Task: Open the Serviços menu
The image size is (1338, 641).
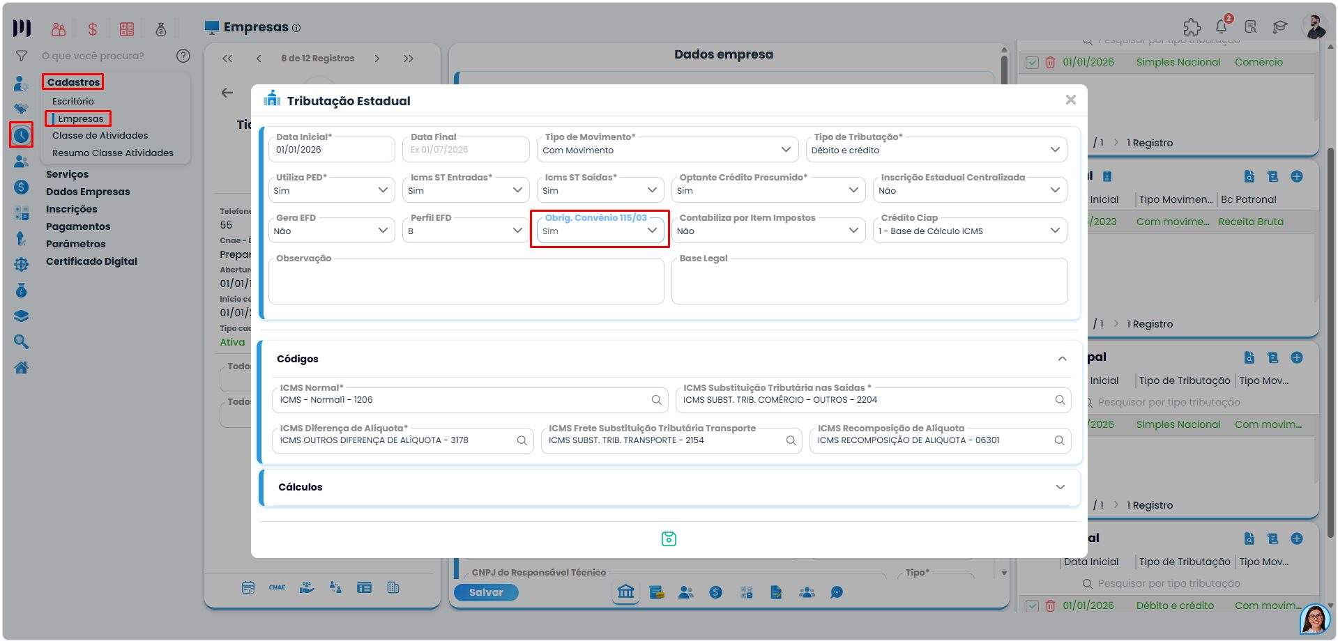Action: 67,174
